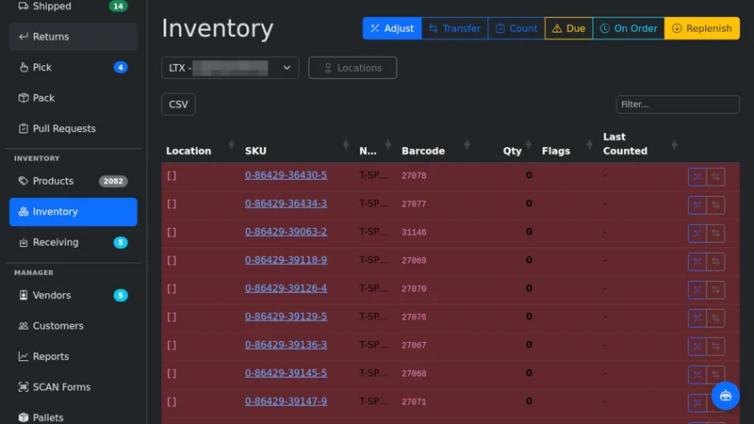Click barcode value 27069

pos(414,261)
